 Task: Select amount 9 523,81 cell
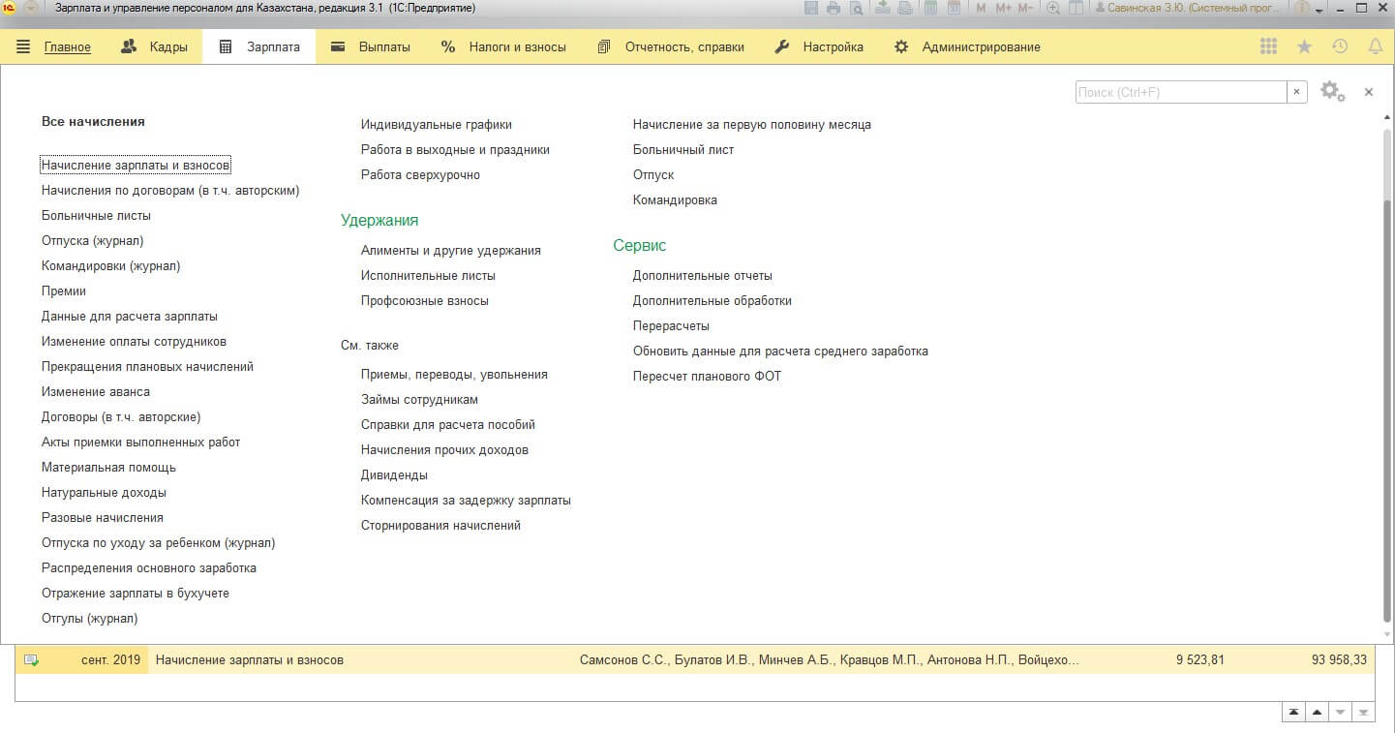(1200, 660)
